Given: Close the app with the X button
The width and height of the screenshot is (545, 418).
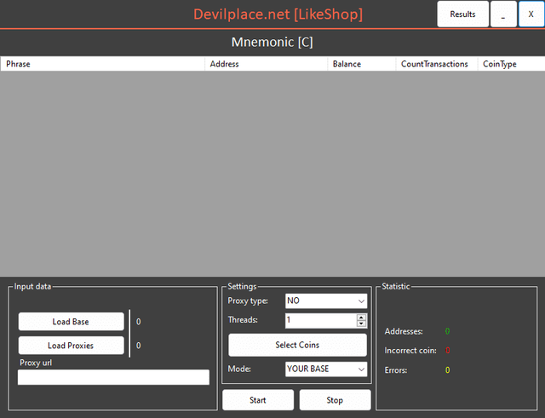Looking at the screenshot, I should coord(531,14).
